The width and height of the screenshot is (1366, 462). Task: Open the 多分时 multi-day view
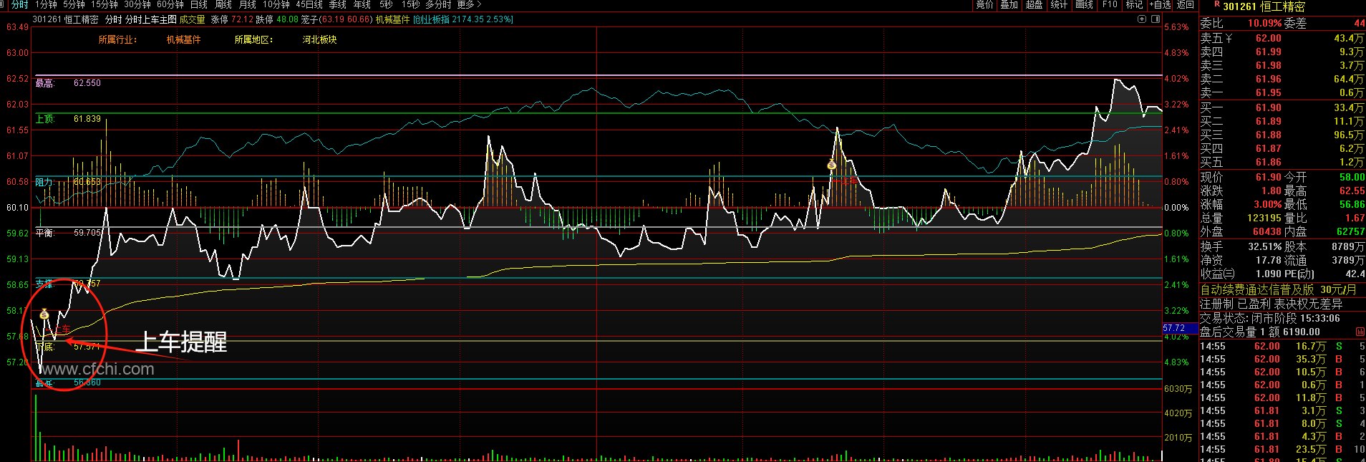pos(438,5)
